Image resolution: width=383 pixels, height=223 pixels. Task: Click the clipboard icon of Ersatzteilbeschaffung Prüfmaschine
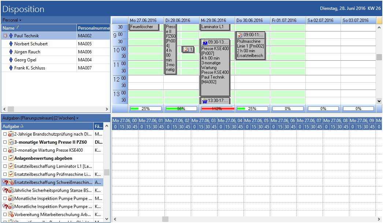[11, 174]
